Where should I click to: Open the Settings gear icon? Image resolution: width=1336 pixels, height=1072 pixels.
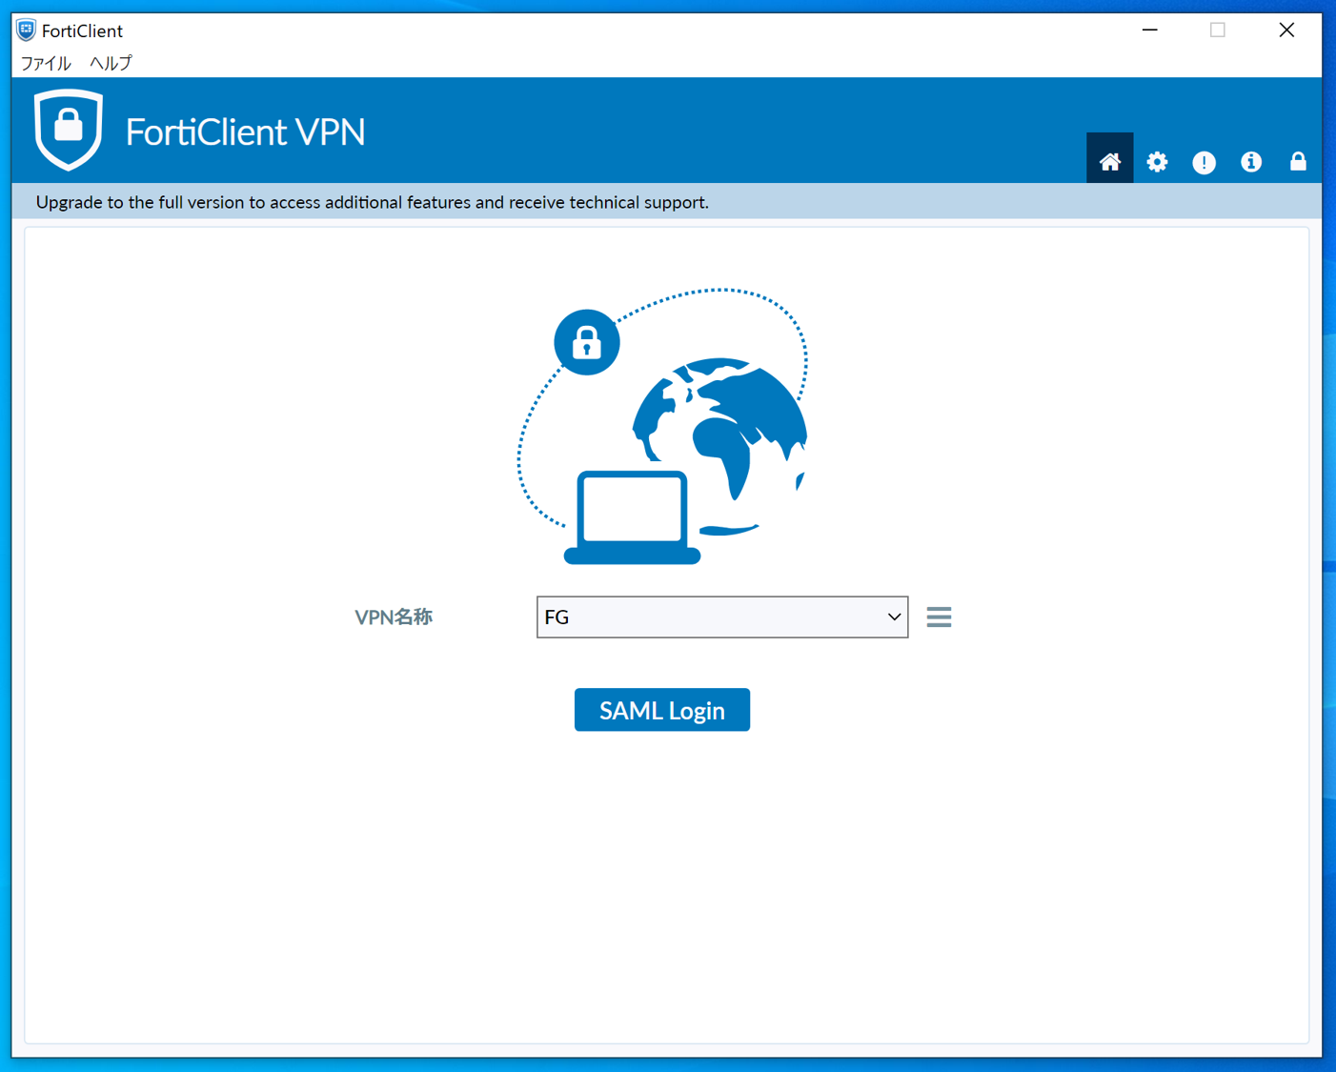[x=1157, y=162]
